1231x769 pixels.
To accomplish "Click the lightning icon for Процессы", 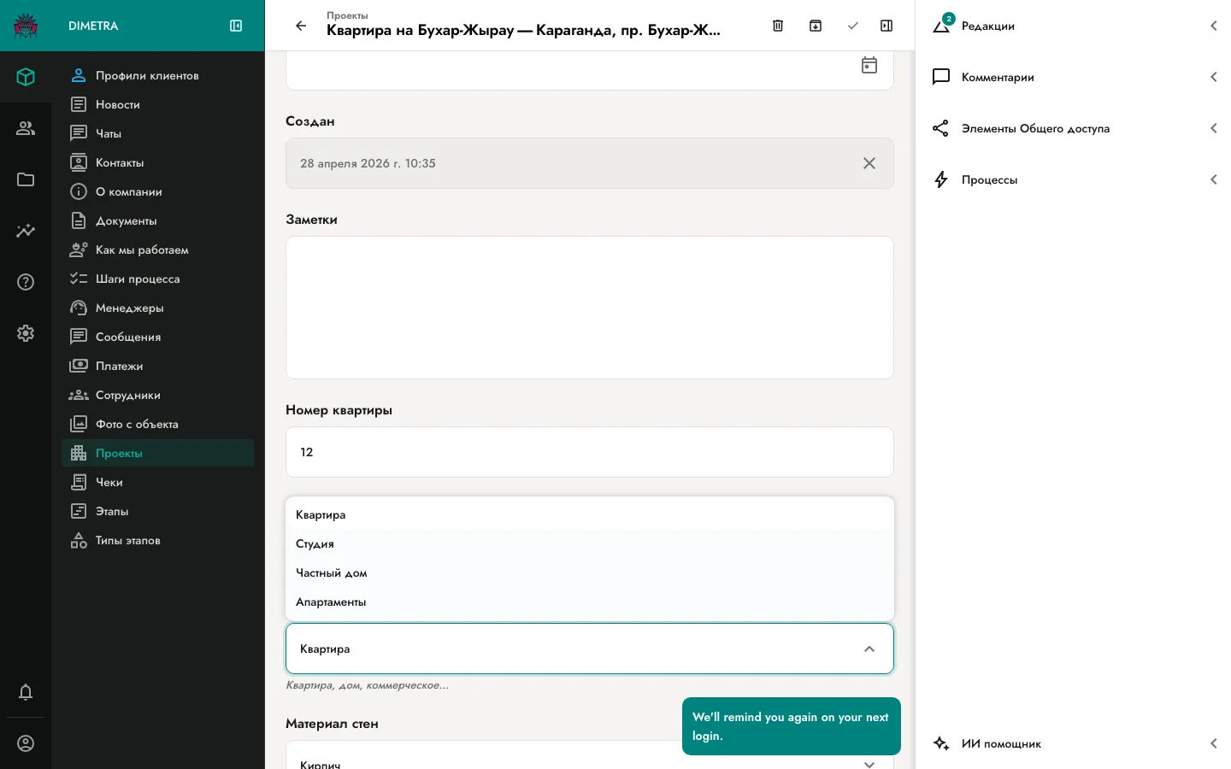I will [x=941, y=179].
